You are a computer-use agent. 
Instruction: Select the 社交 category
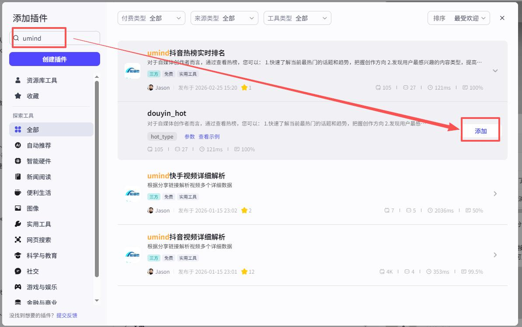click(51, 271)
